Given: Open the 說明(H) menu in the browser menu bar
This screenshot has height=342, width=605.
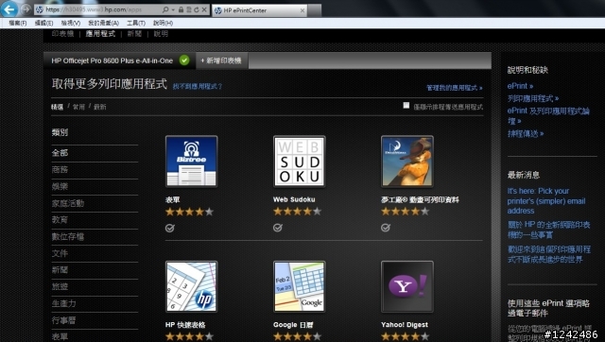Looking at the screenshot, I should click(163, 23).
